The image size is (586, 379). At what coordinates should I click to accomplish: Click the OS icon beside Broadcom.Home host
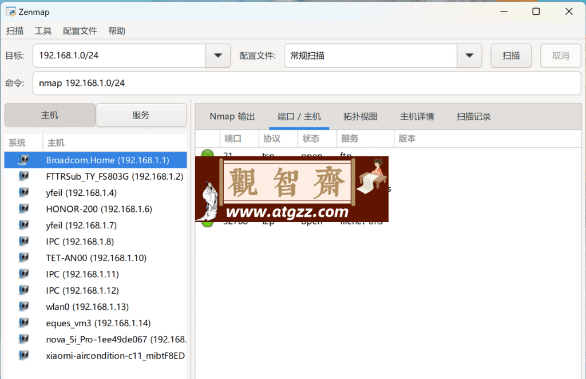23,160
